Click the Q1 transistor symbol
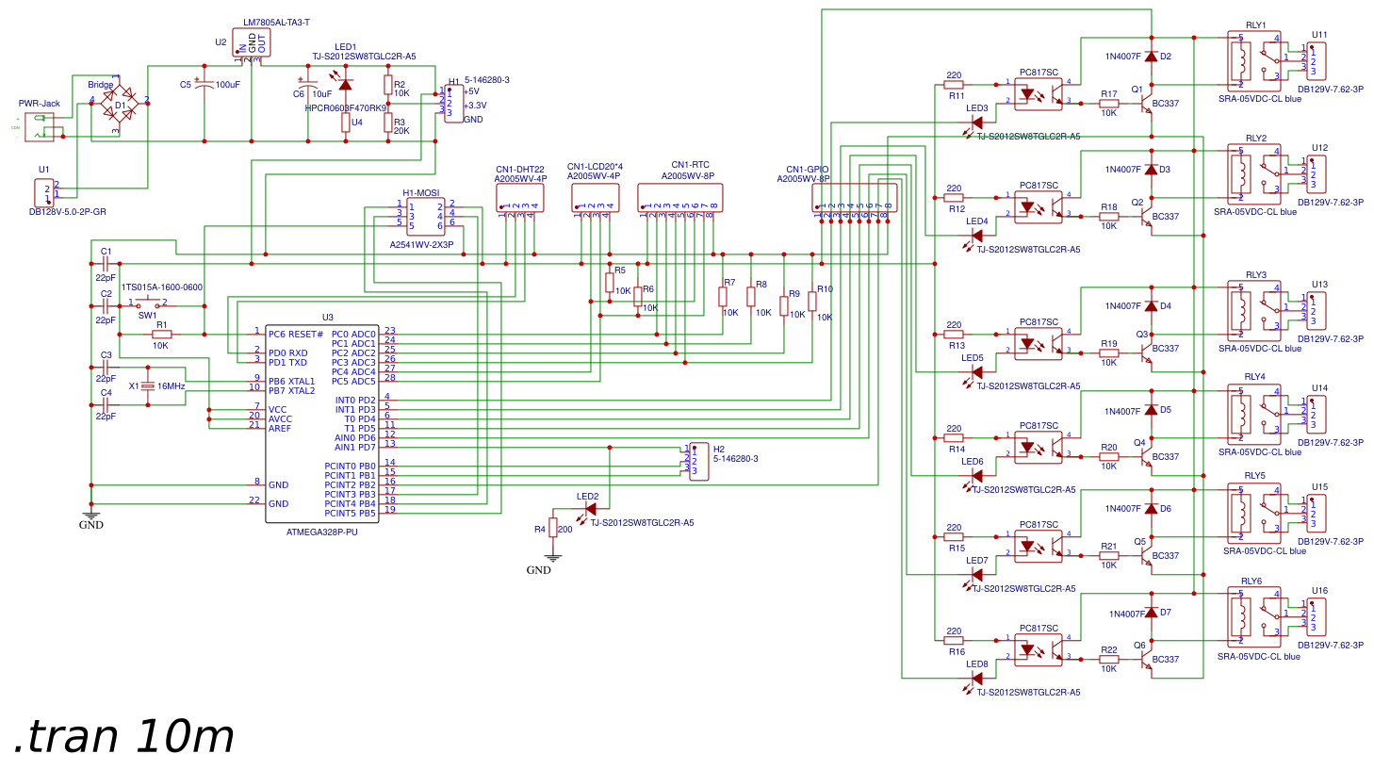The image size is (1374, 770). [1146, 104]
